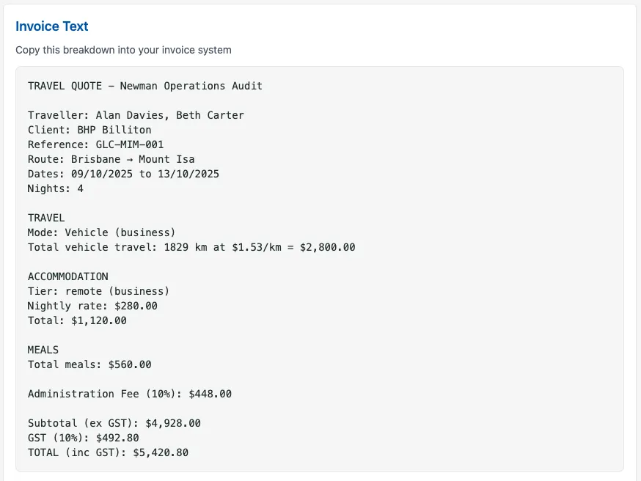Click the Travel Quote title line
641x481 pixels.
click(145, 86)
